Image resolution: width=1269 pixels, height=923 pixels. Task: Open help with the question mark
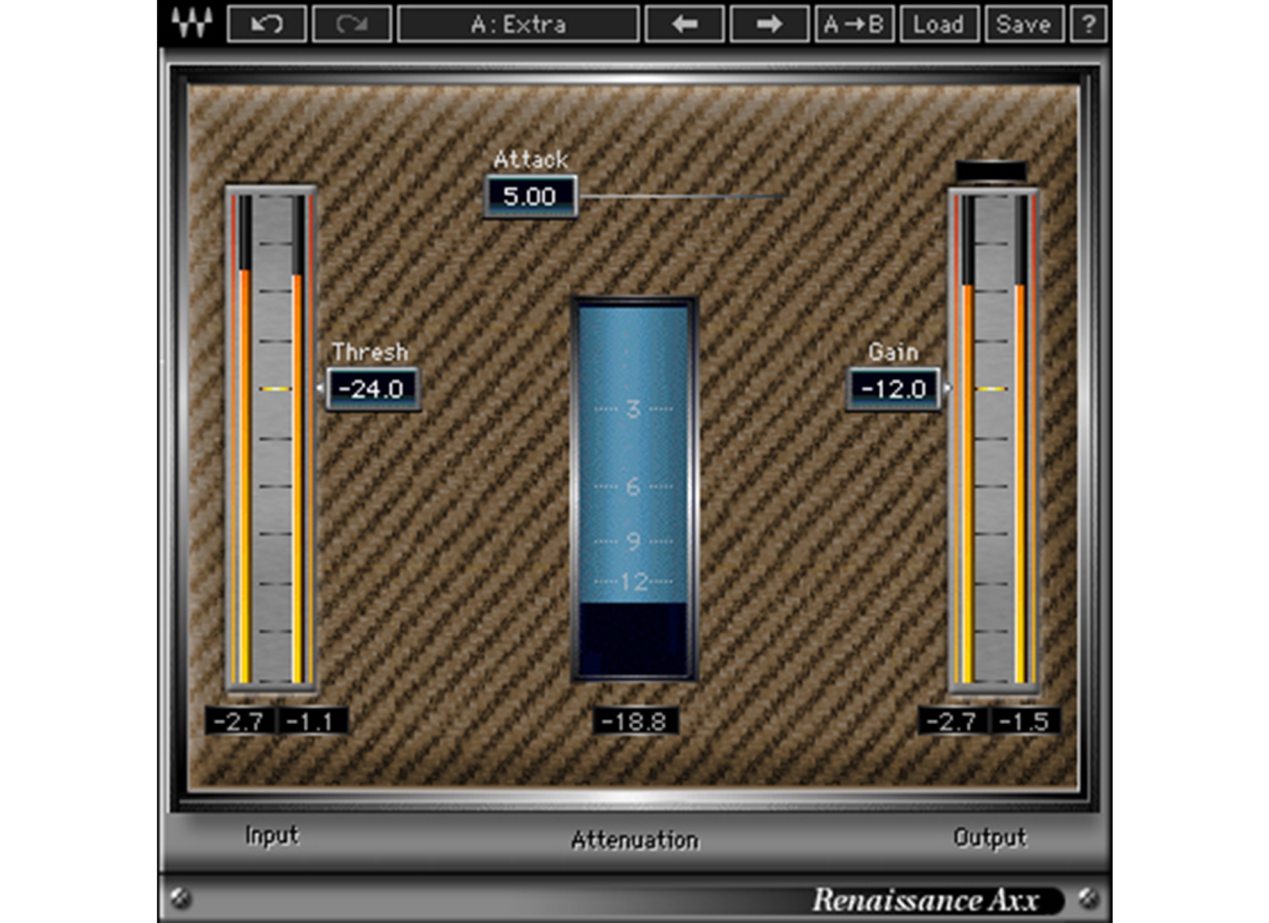tap(1088, 24)
